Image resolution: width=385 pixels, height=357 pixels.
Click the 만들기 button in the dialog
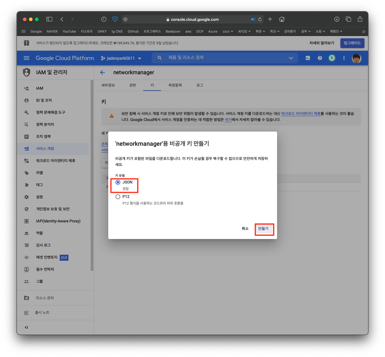(263, 229)
